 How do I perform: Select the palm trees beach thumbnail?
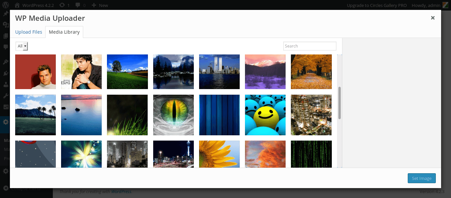(x=35, y=115)
